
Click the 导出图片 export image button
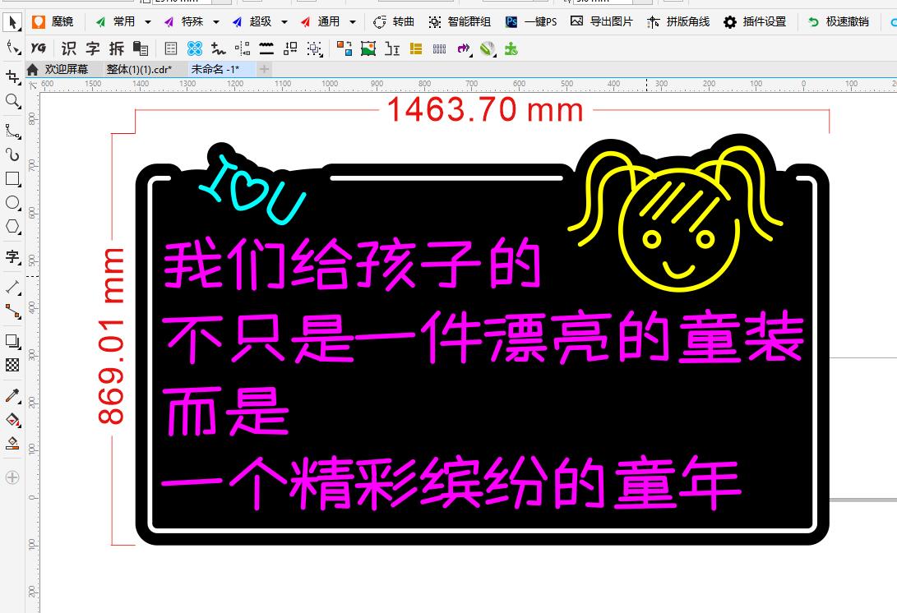click(602, 21)
